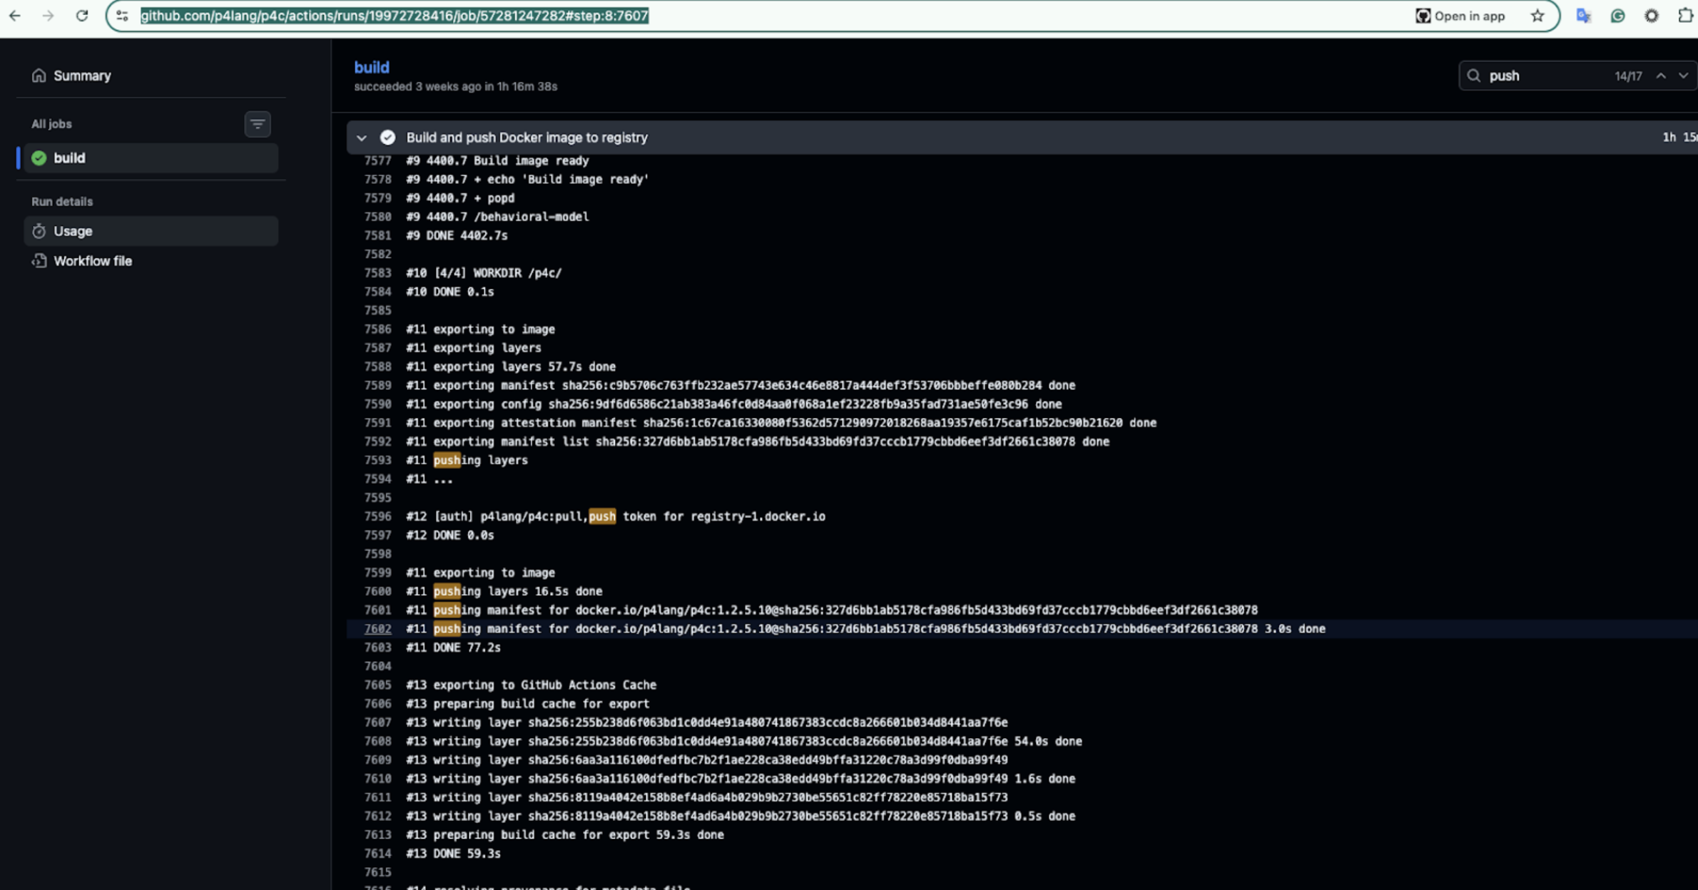Screen dimensions: 1698x890
Task: Open the translate page icon
Action: tap(1583, 16)
